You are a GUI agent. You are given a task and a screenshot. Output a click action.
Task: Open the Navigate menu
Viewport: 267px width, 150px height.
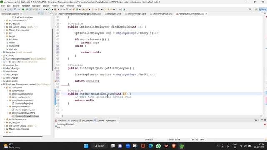pos(36,6)
